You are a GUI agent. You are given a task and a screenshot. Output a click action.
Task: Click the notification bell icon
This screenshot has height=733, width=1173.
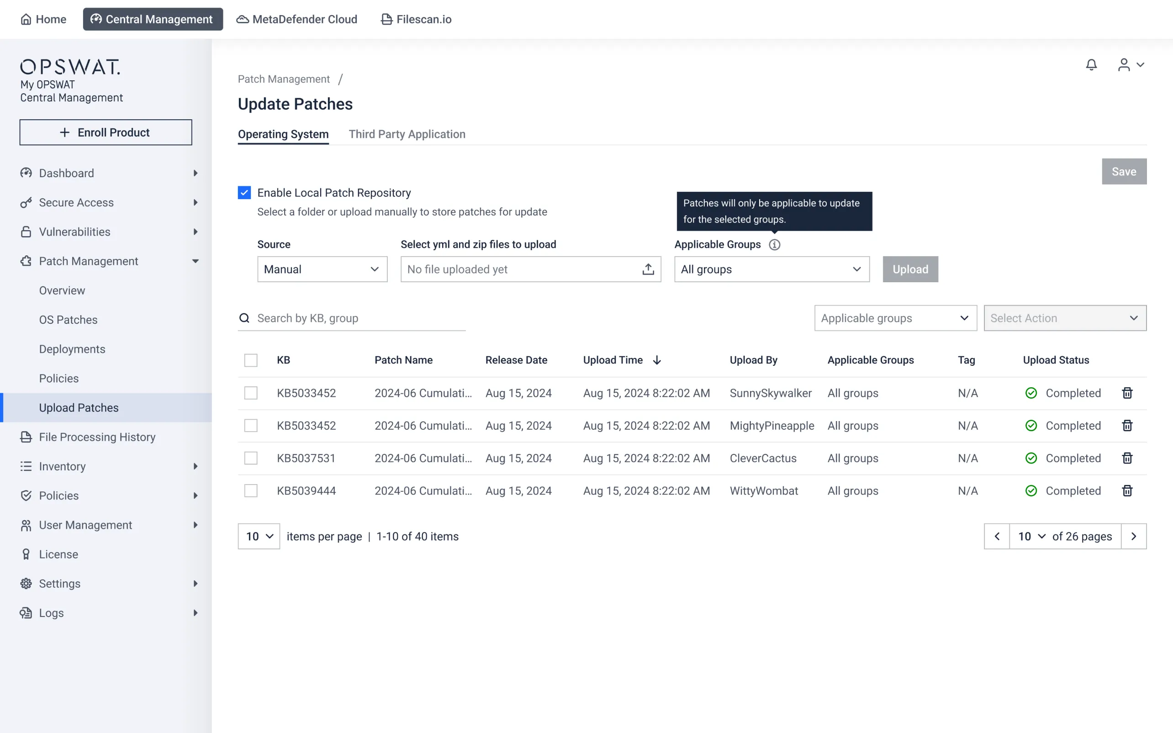click(x=1091, y=65)
